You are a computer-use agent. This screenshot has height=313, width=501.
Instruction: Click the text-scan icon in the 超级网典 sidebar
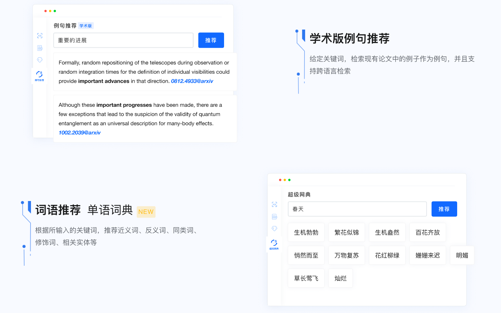(275, 204)
